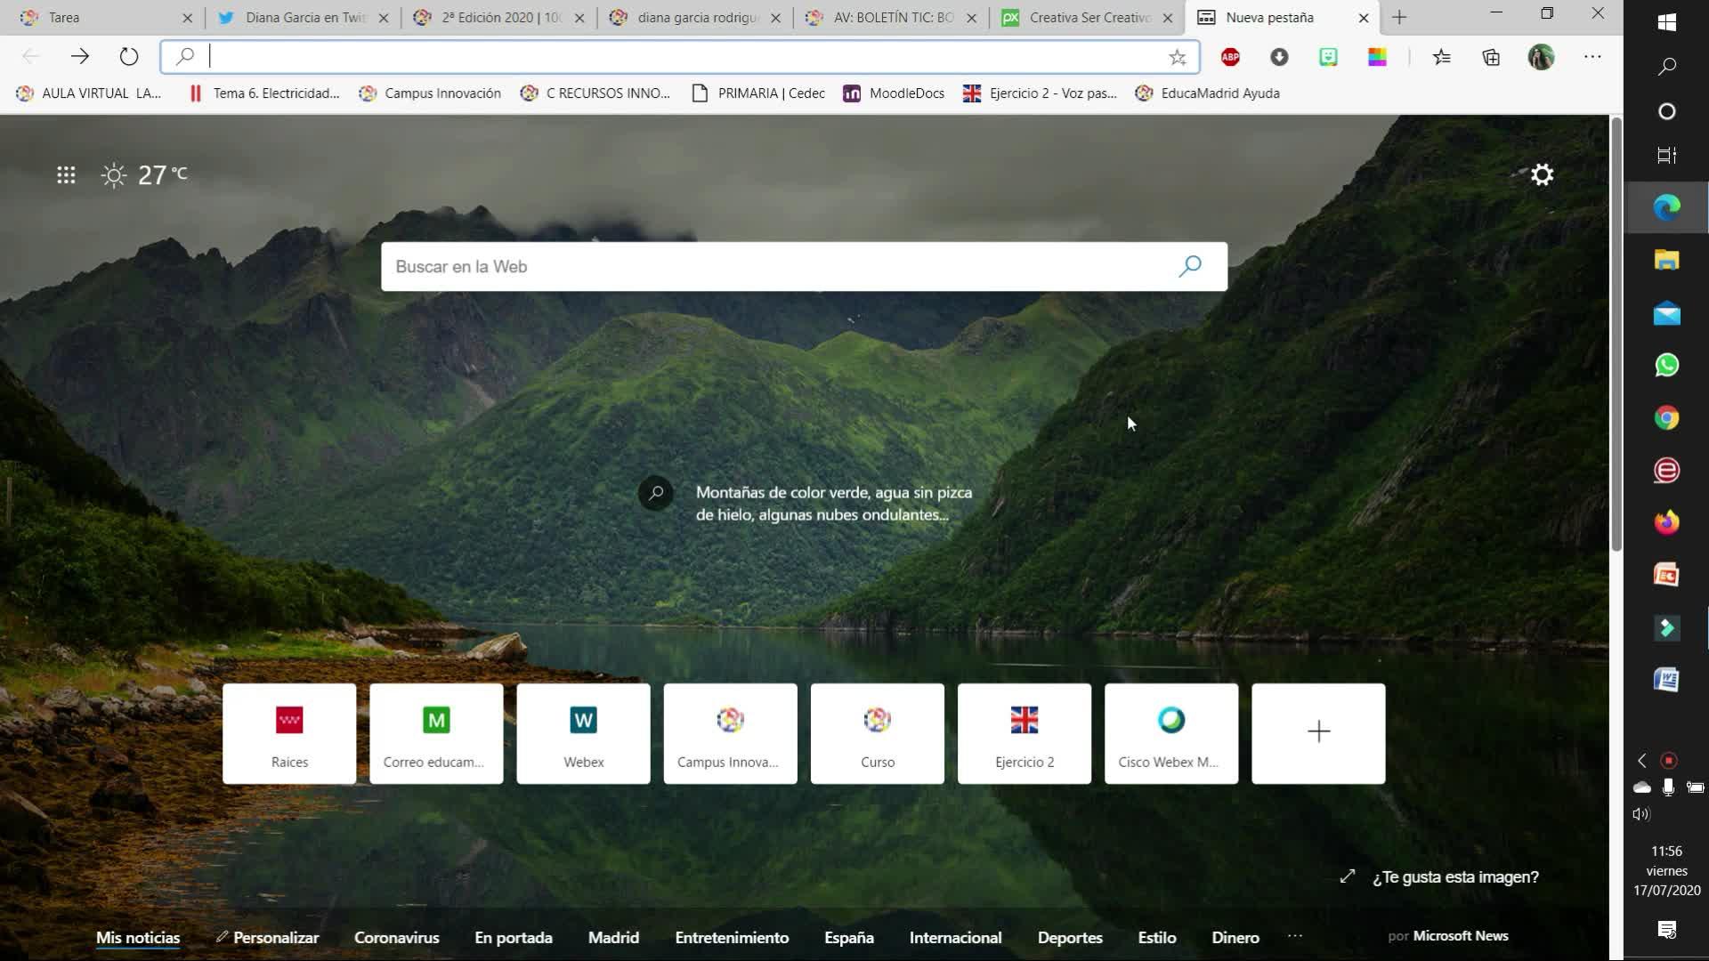Show more news categories ellipsis
1709x961 pixels.
point(1294,936)
